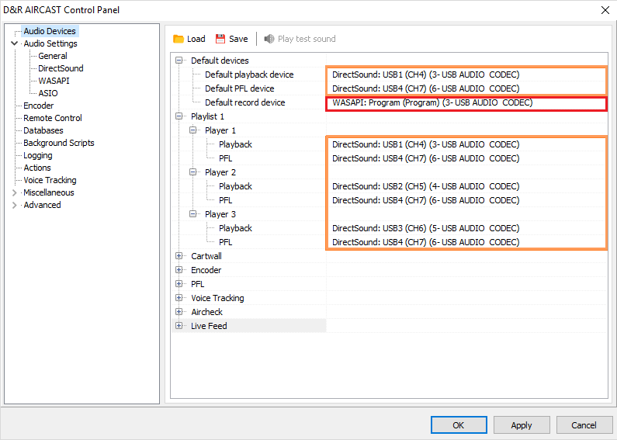
Task: Collapse the Playlist 1 node
Action: [x=179, y=116]
